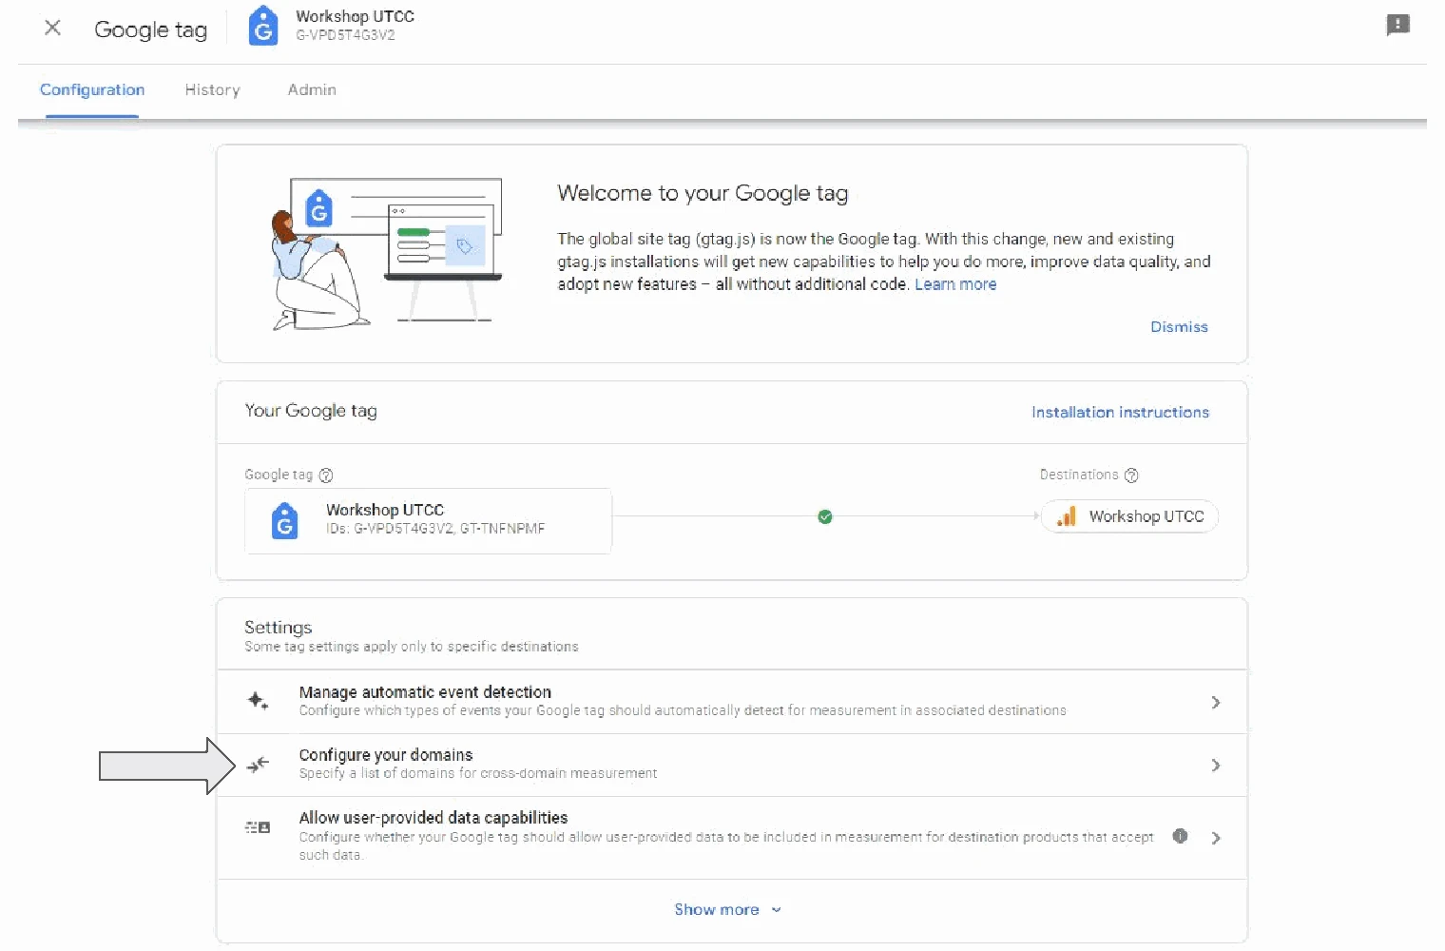Expand chevron for user-provided data capabilities

point(1216,838)
